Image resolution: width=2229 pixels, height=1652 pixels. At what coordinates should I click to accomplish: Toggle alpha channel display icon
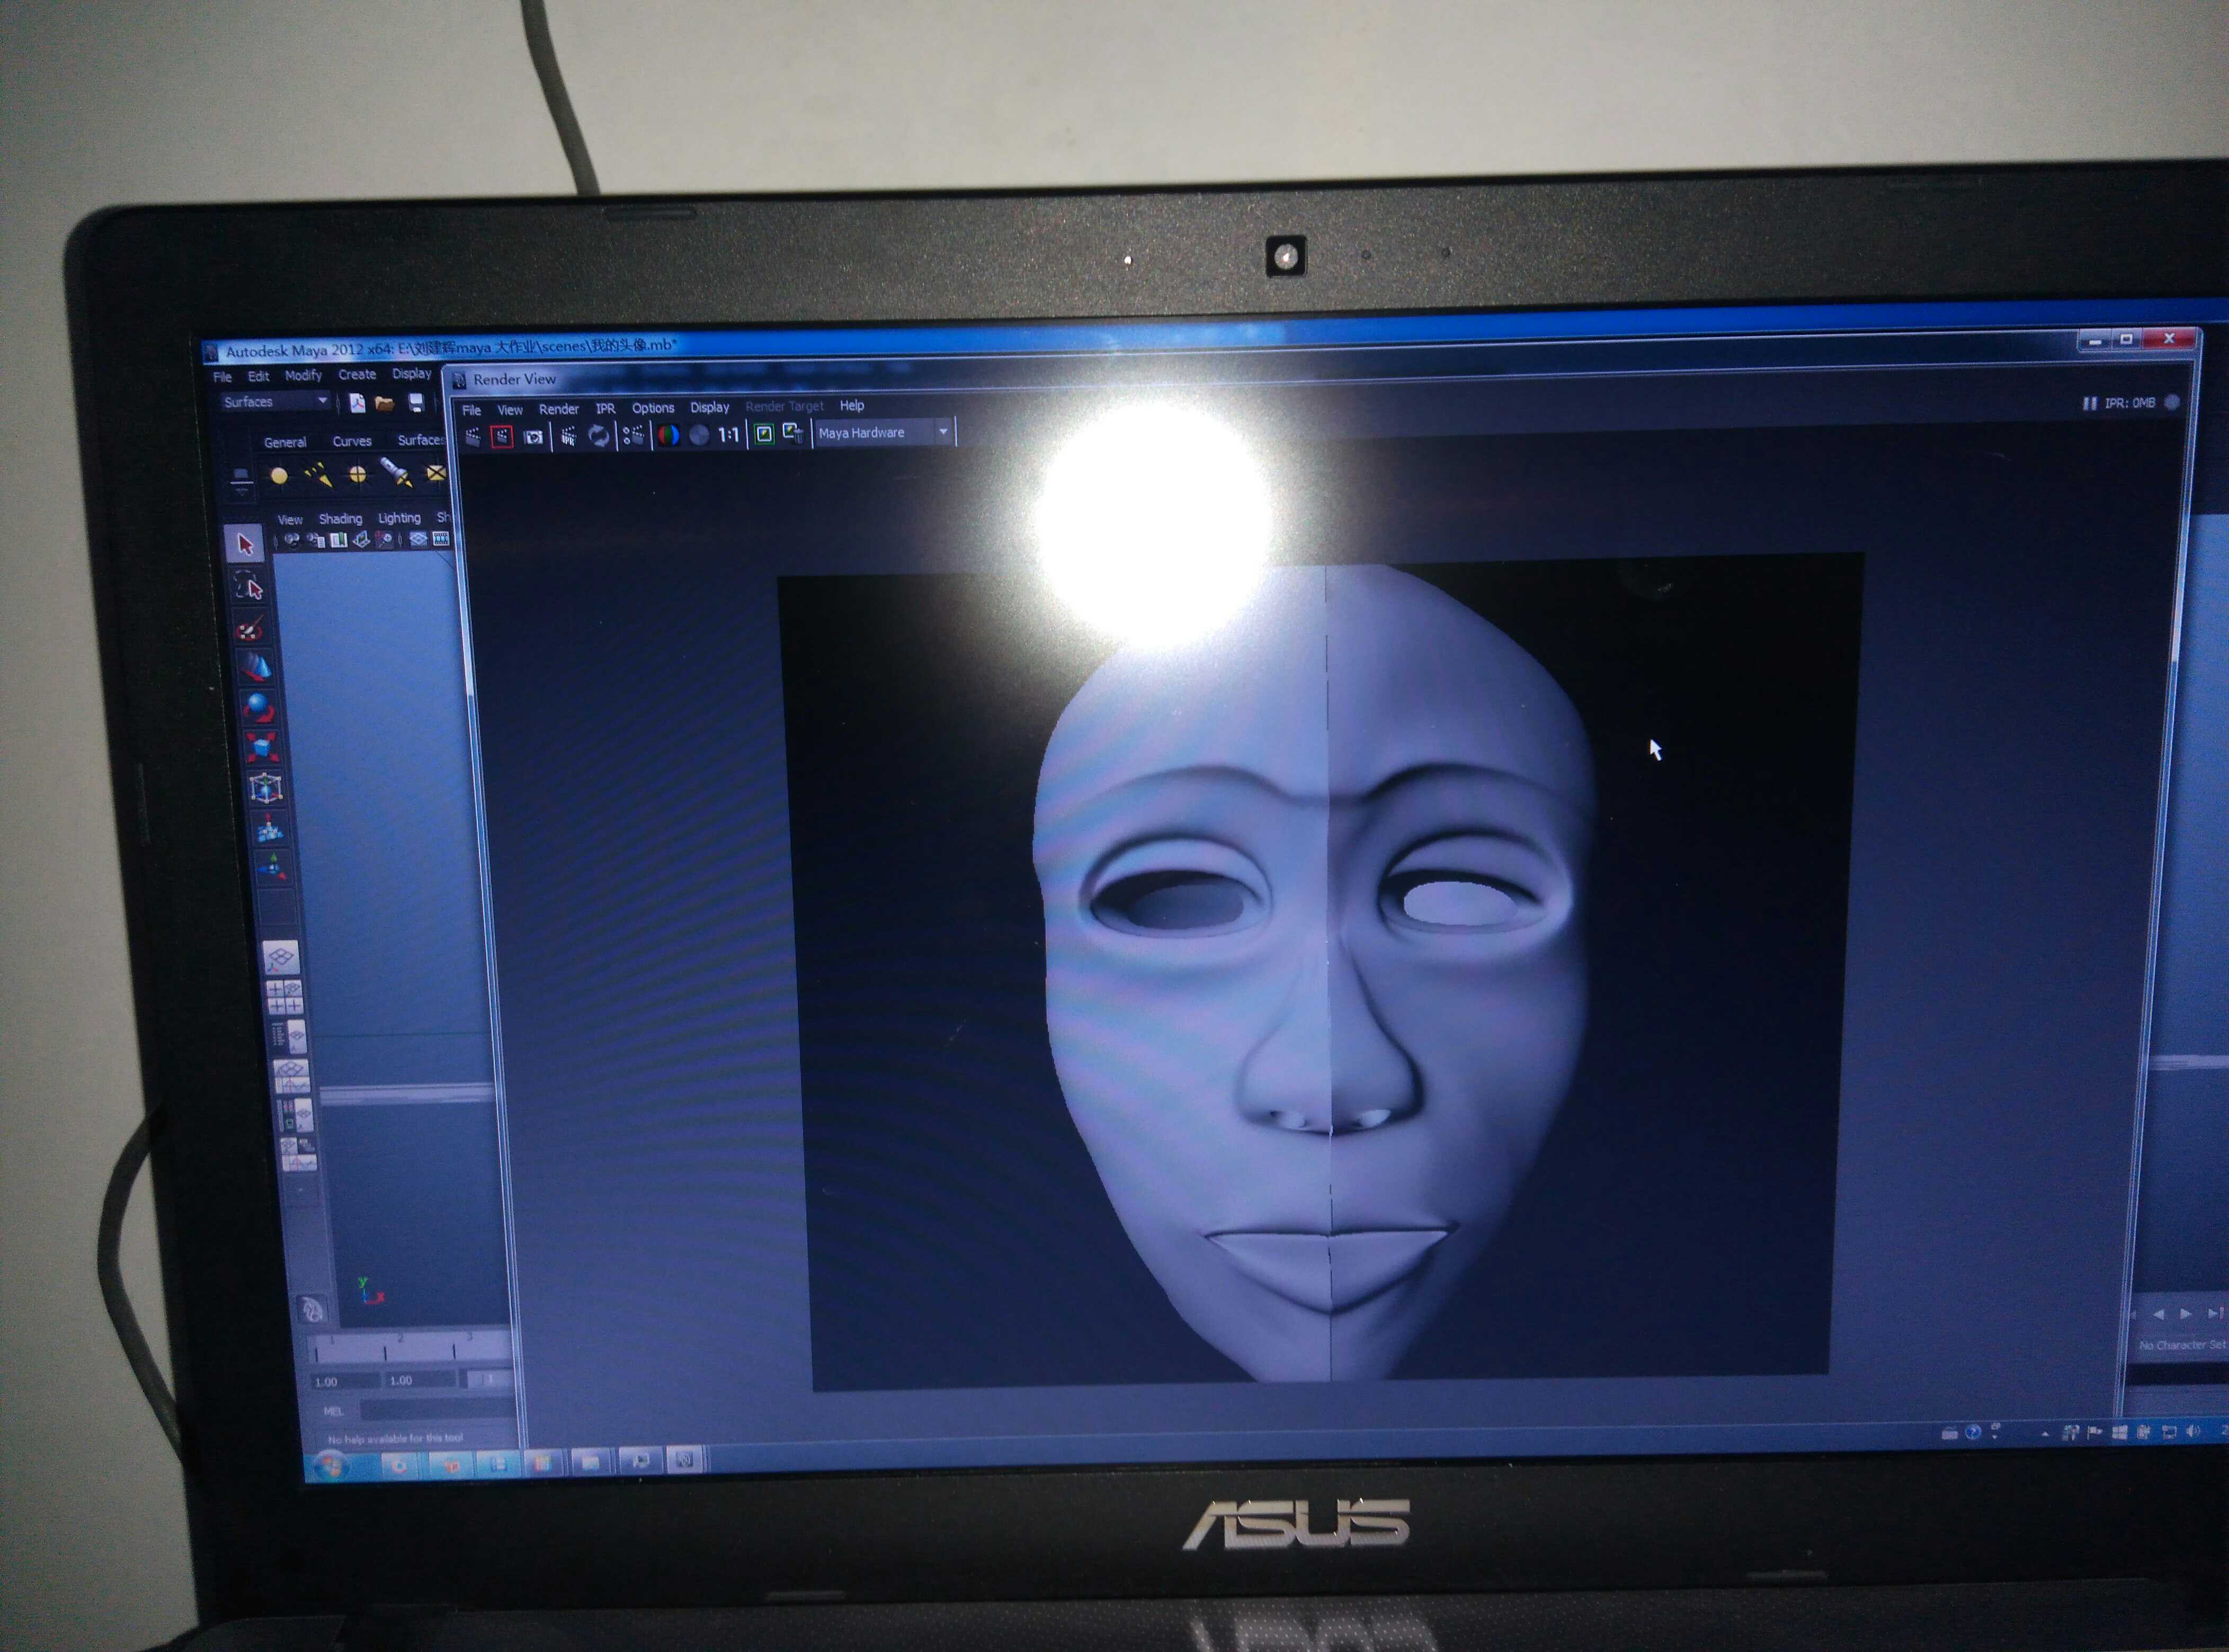[699, 435]
